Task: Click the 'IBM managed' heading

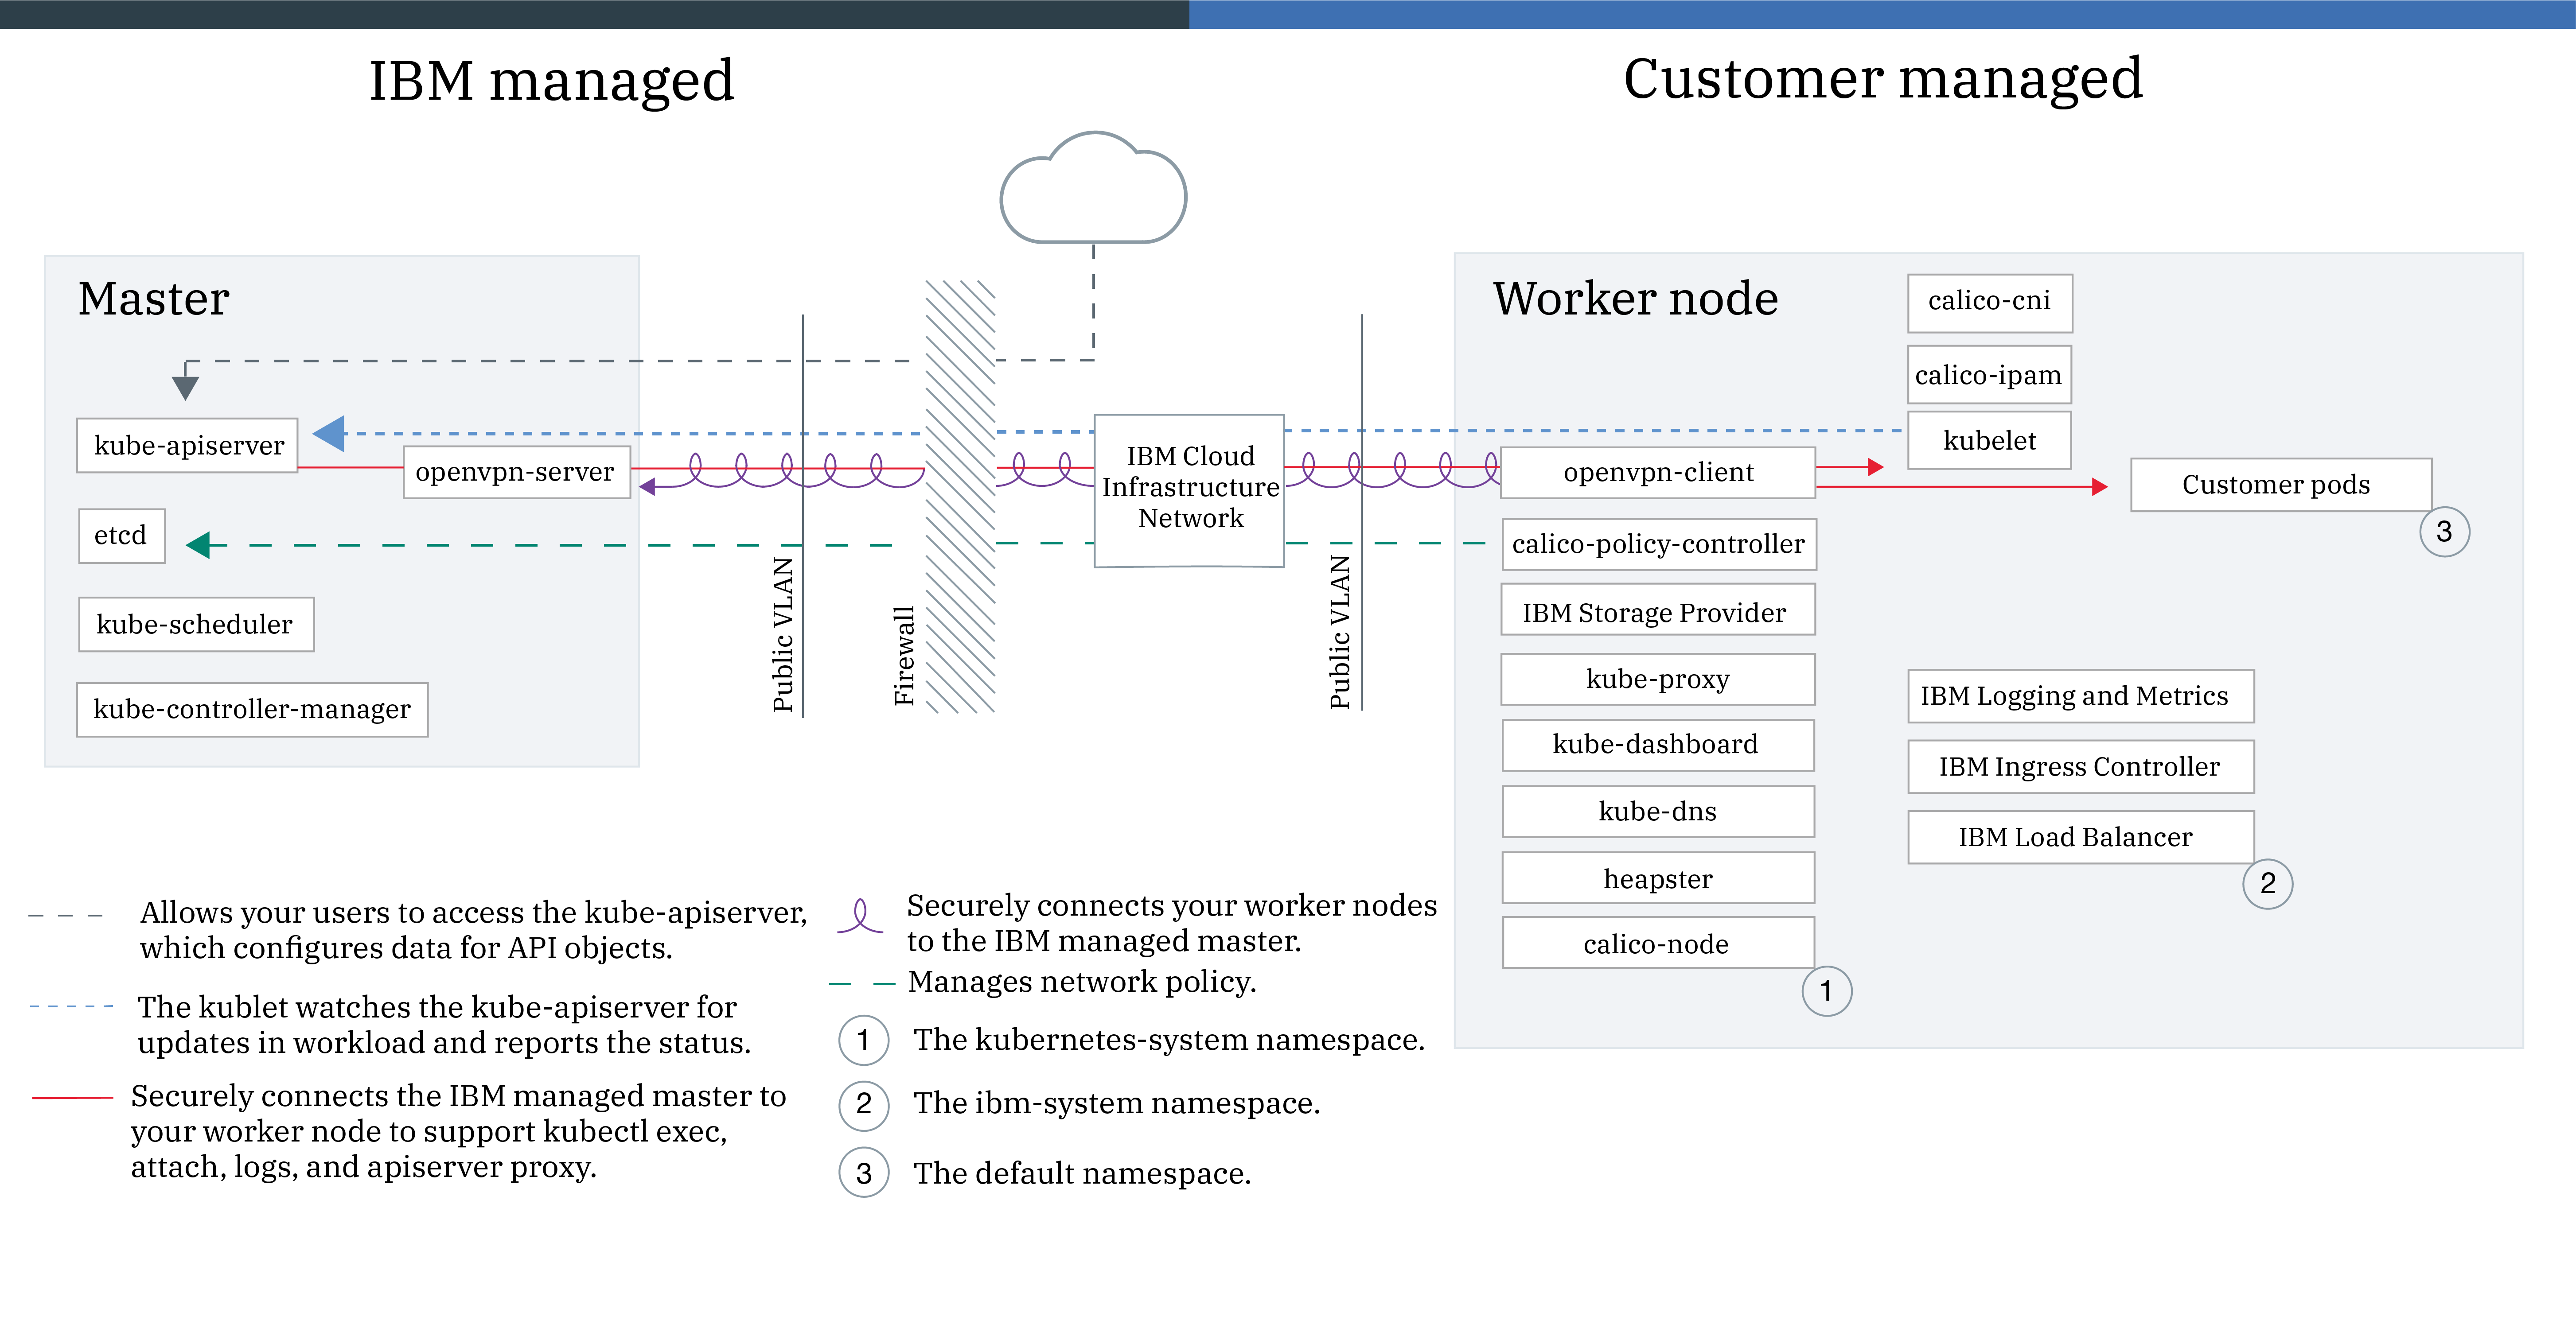Action: (552, 82)
